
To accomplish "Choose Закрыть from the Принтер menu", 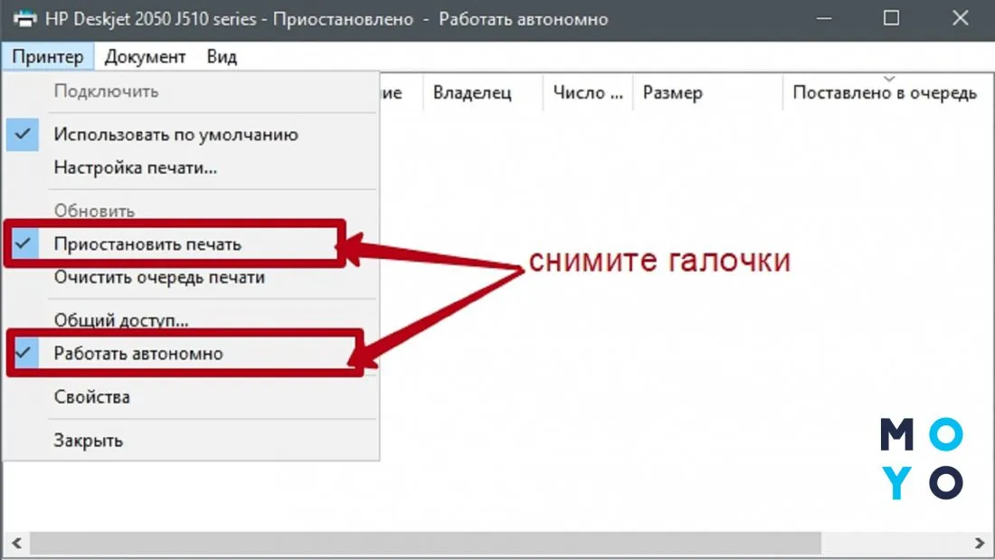I will tap(191, 440).
